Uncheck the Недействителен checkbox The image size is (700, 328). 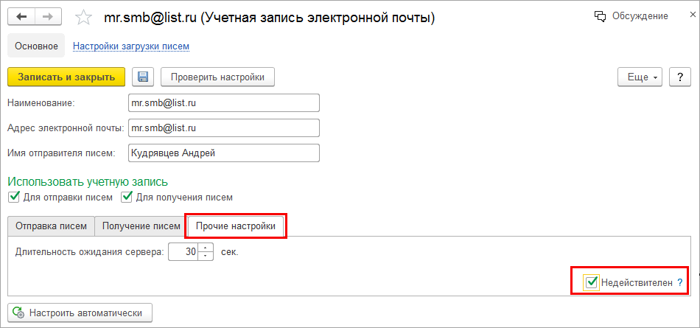[590, 282]
